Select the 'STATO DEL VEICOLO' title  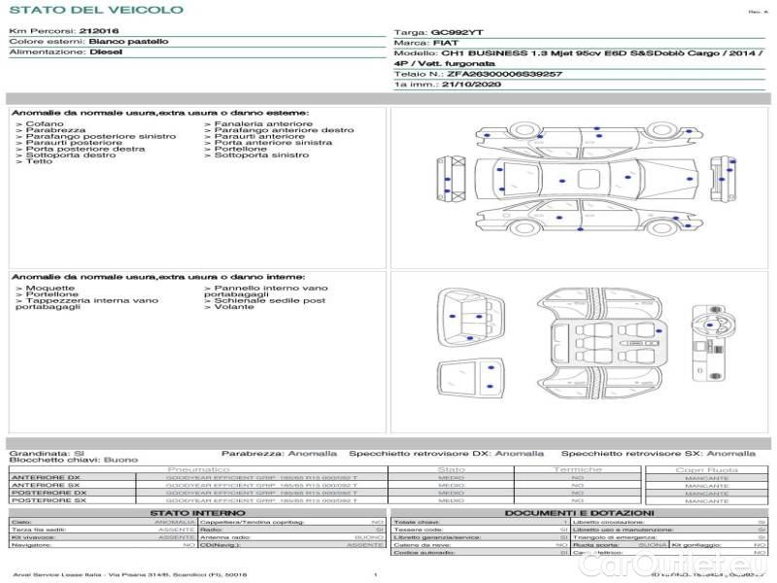pyautogui.click(x=96, y=10)
